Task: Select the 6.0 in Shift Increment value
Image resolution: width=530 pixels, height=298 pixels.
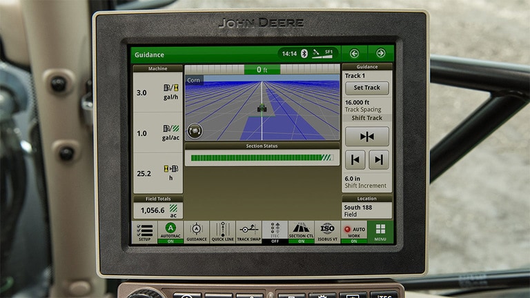Action: [366, 182]
